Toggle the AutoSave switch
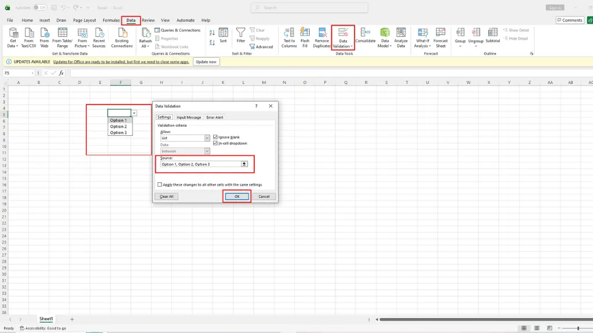This screenshot has height=333, width=593. tap(40, 8)
